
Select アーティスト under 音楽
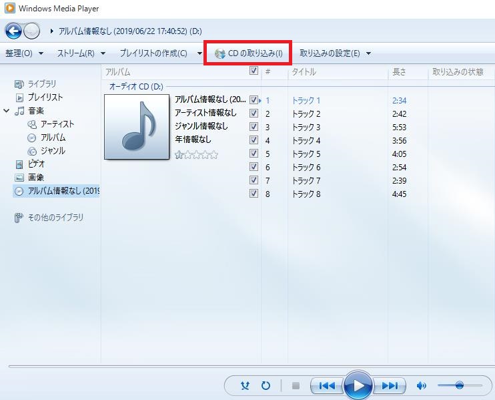(x=57, y=124)
